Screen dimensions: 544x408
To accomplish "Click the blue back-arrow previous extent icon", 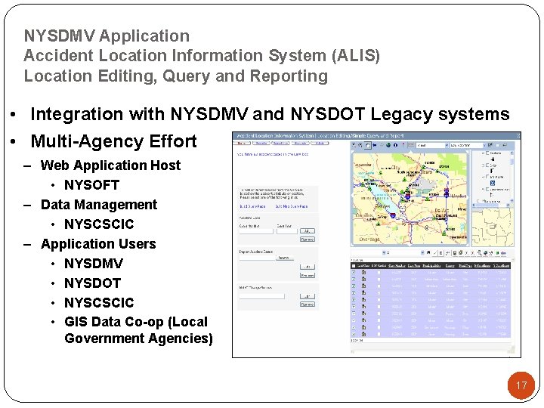I will click(x=374, y=145).
